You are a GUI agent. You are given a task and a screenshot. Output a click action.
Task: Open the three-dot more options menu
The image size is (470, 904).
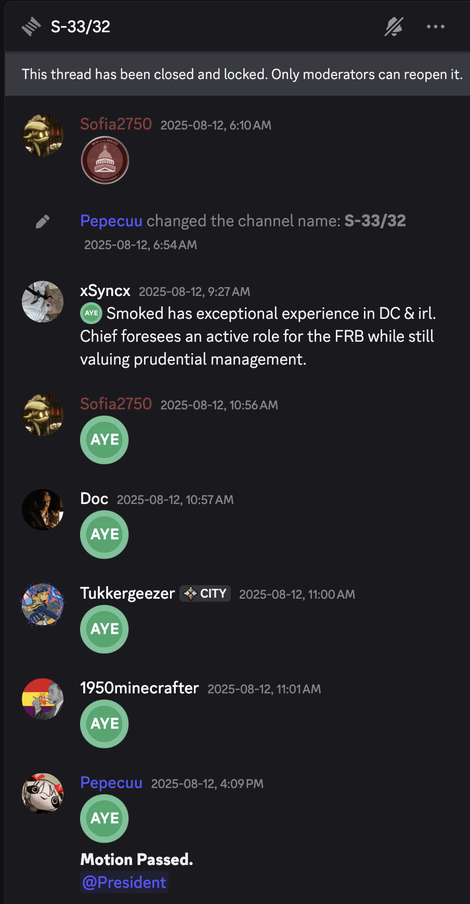pyautogui.click(x=435, y=27)
